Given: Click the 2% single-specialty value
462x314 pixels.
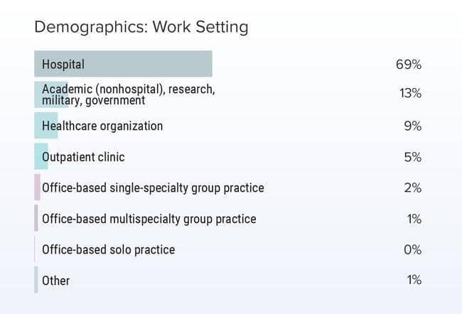Looking at the screenshot, I should point(413,188).
